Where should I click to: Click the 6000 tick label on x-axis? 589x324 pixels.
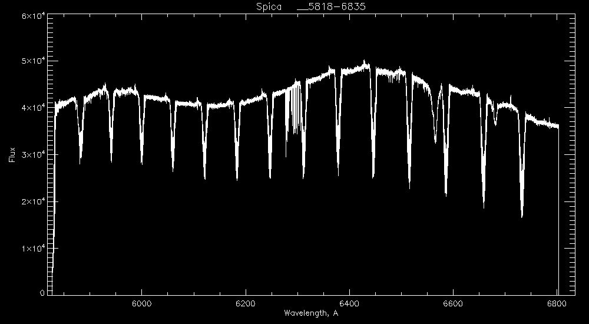142,304
